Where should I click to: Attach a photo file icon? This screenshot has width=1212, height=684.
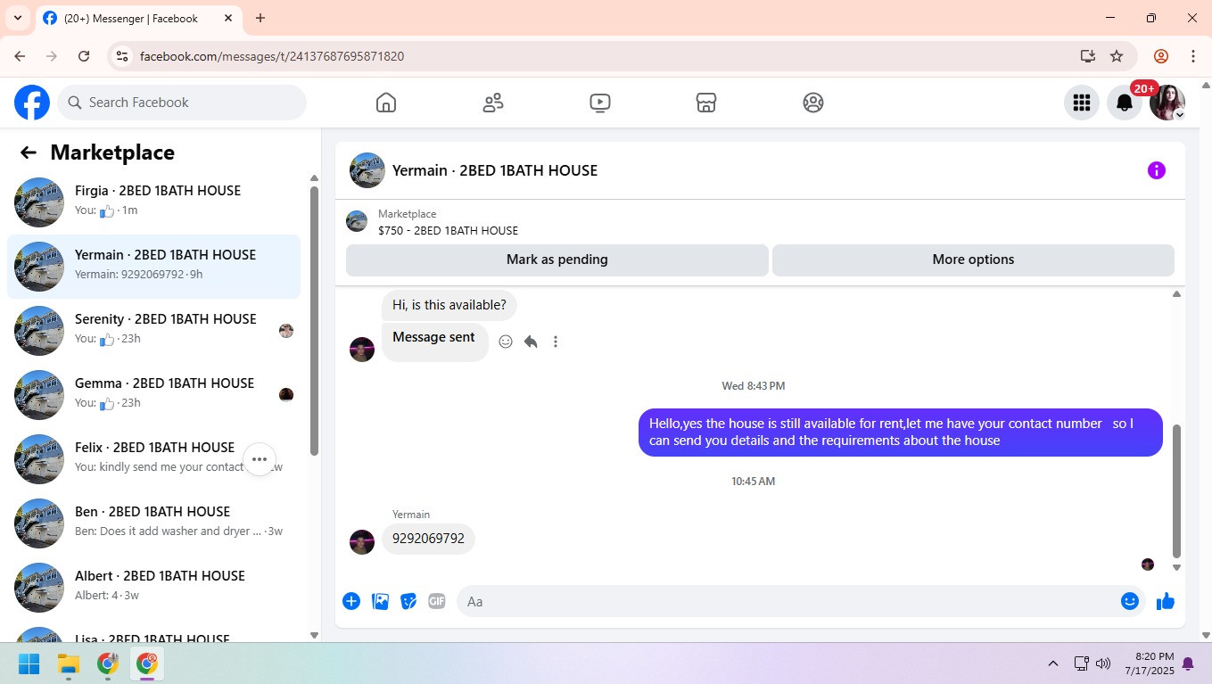pos(380,601)
